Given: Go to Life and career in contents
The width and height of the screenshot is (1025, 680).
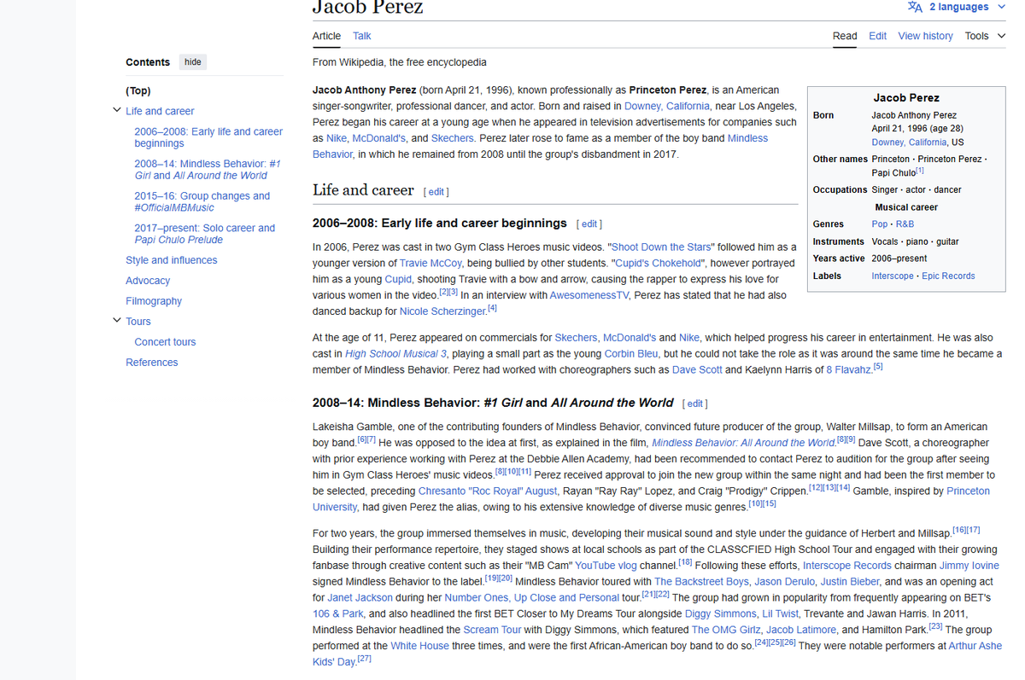Looking at the screenshot, I should pos(160,111).
